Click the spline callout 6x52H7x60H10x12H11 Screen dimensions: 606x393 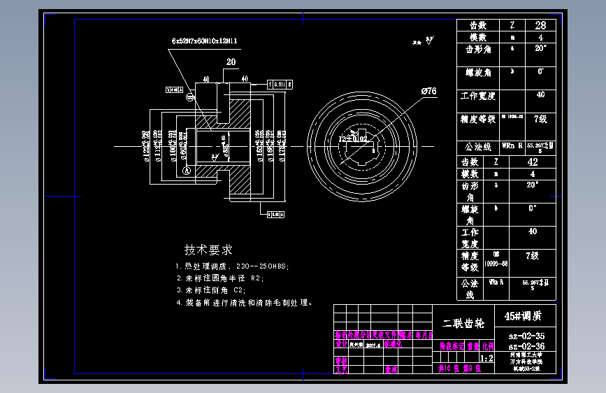coord(205,41)
